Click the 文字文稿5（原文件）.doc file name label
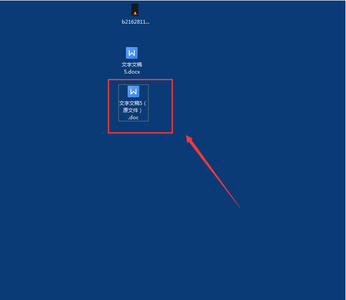 pyautogui.click(x=133, y=110)
